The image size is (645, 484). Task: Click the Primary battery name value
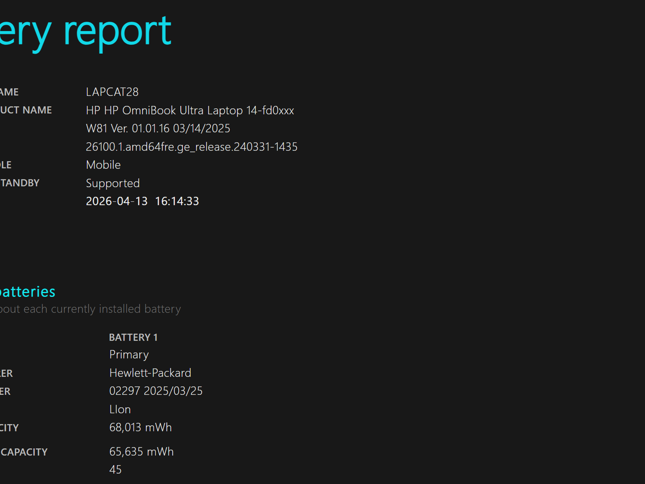tap(129, 355)
